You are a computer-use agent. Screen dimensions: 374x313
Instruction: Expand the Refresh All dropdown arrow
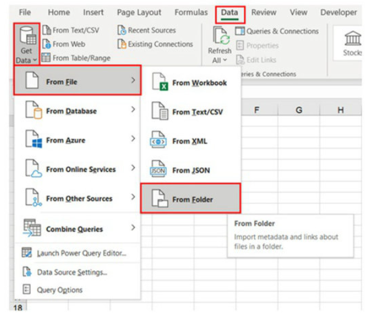[225, 60]
